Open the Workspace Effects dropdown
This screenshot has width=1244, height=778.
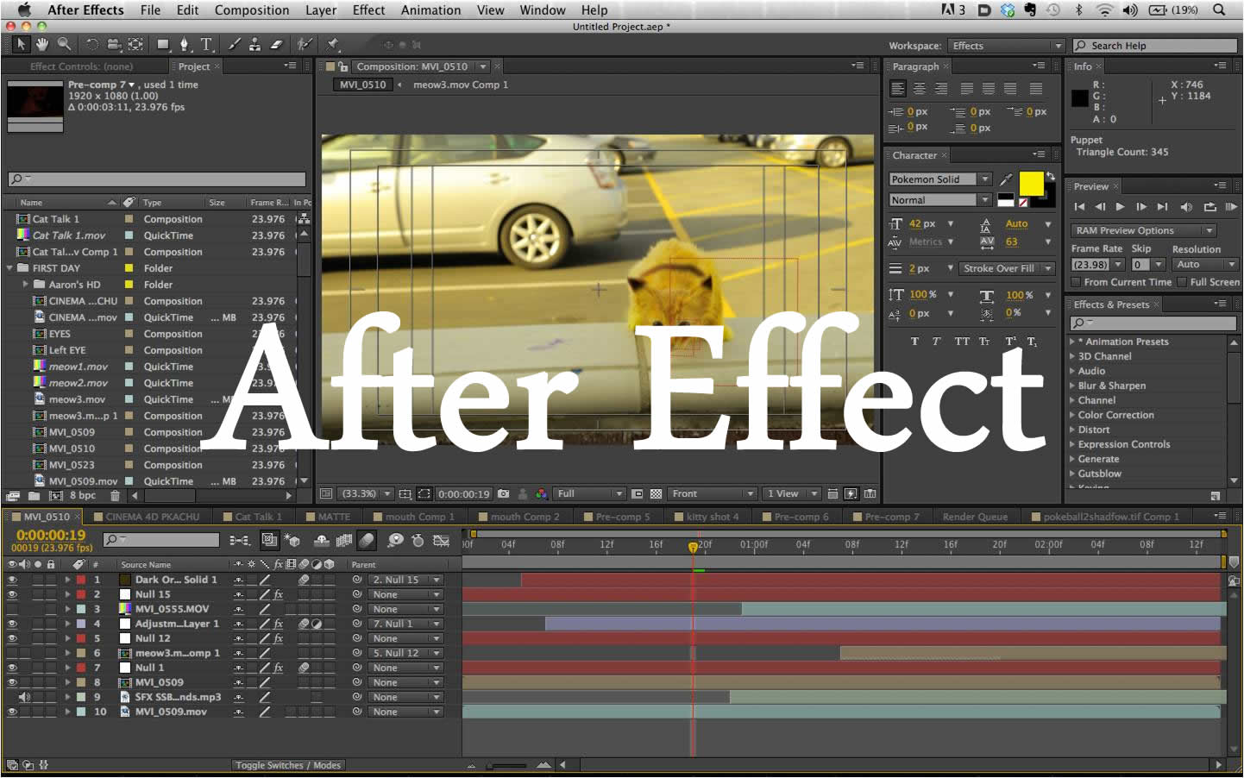[1006, 46]
